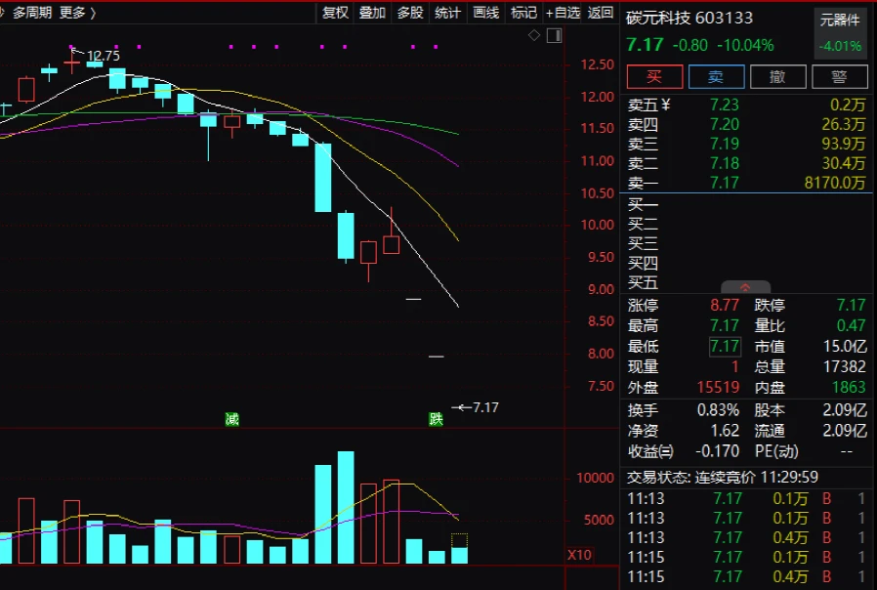Click the split-window icon next to diamond
The image size is (877, 590).
(553, 36)
